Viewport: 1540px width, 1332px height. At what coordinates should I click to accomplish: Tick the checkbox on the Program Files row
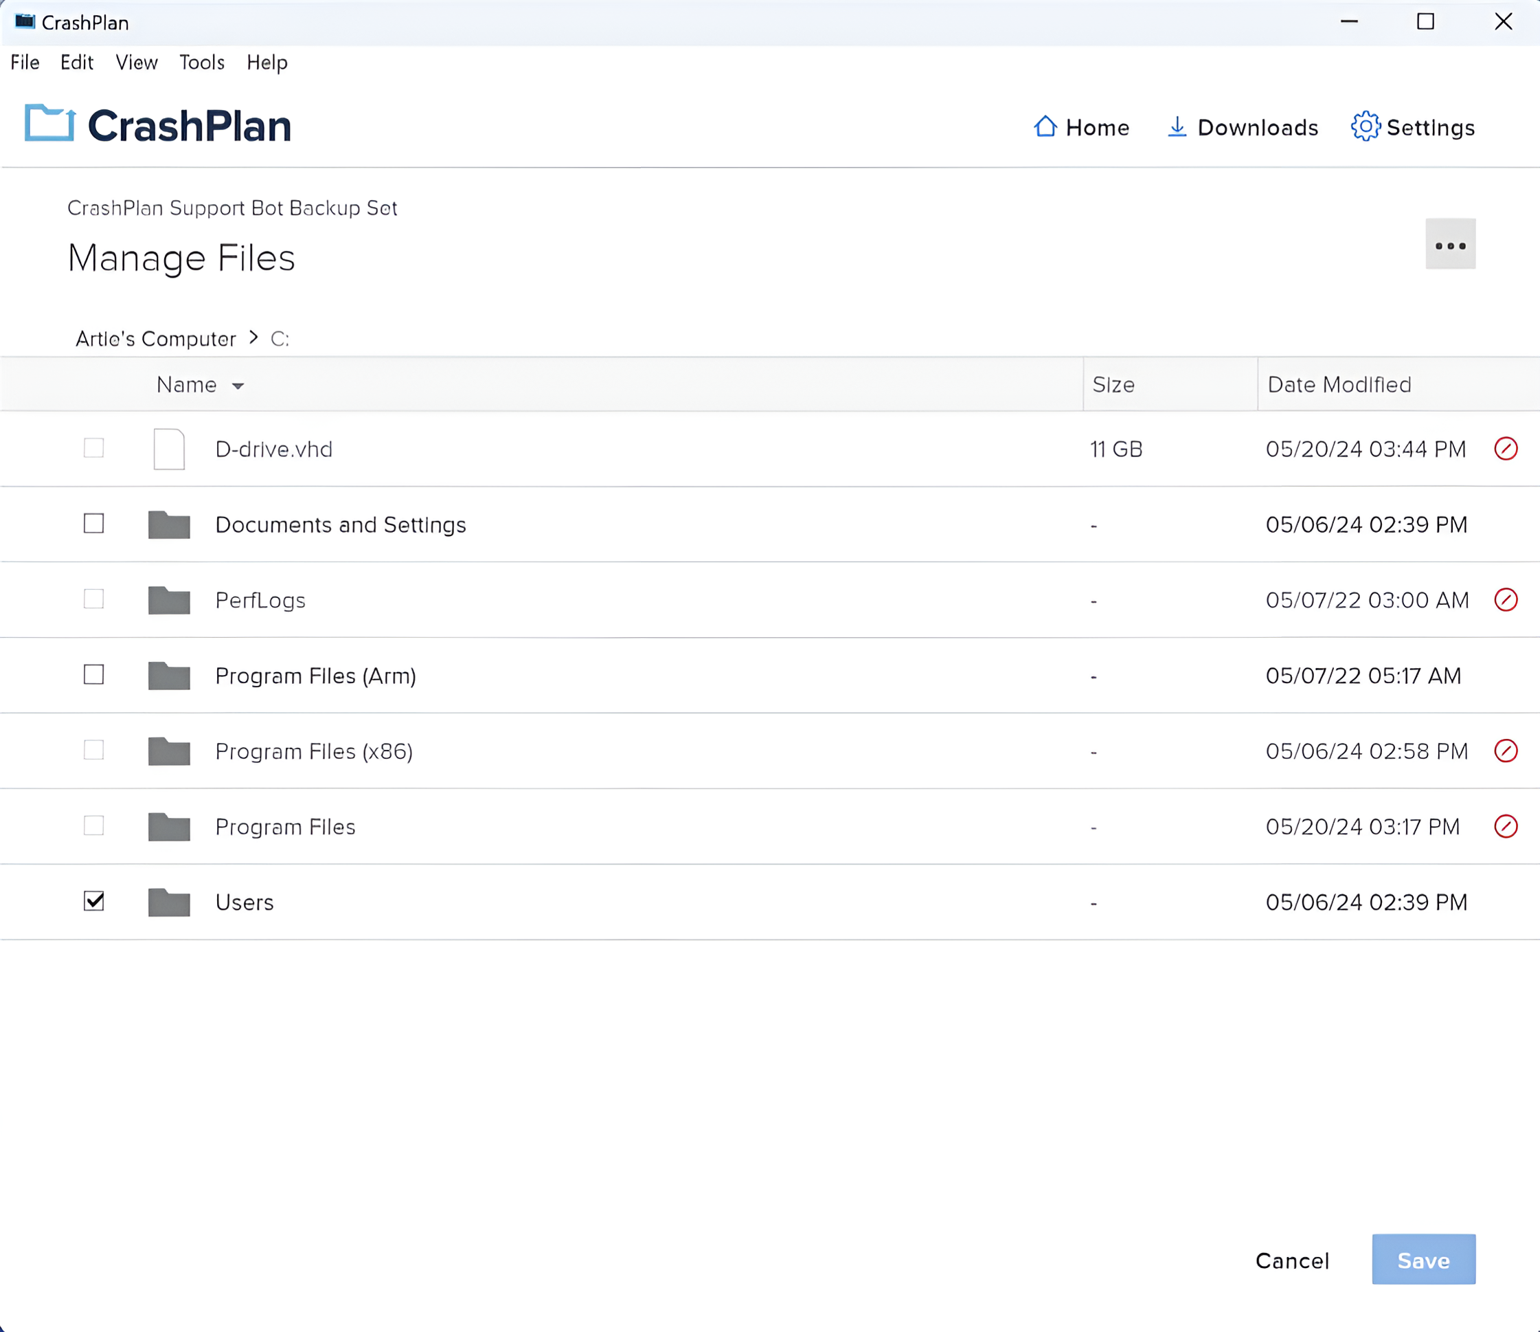pyautogui.click(x=93, y=825)
